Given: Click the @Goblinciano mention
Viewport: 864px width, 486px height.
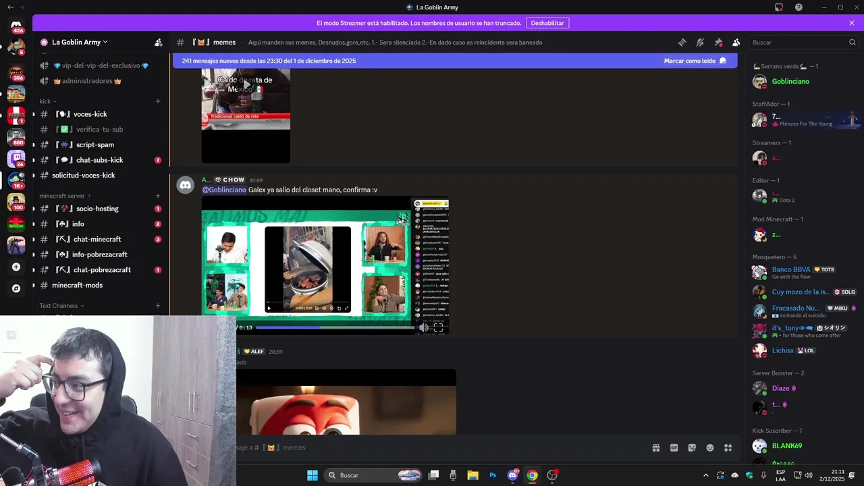Looking at the screenshot, I should (224, 190).
